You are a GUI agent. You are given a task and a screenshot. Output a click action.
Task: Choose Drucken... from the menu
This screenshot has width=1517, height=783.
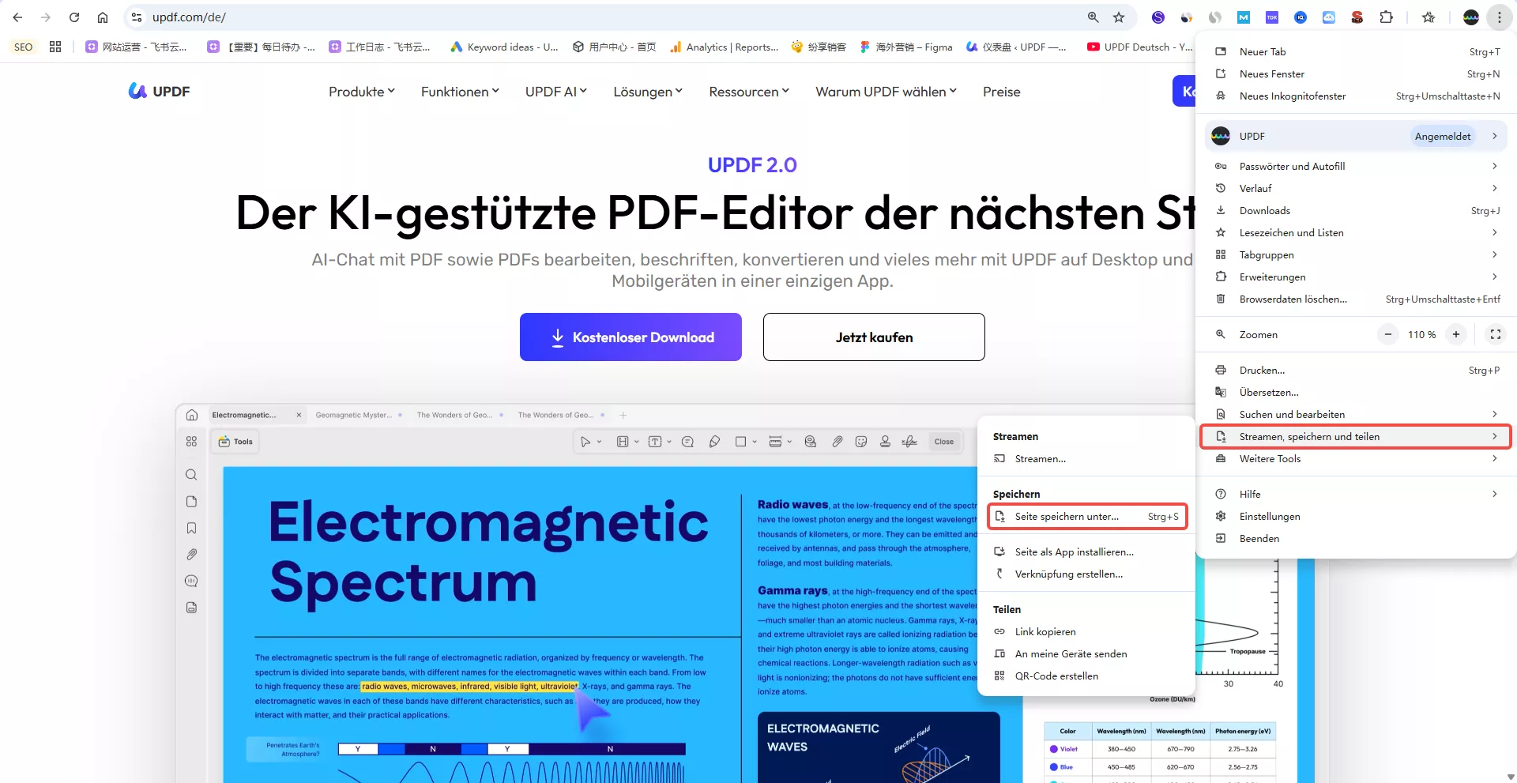click(1357, 370)
